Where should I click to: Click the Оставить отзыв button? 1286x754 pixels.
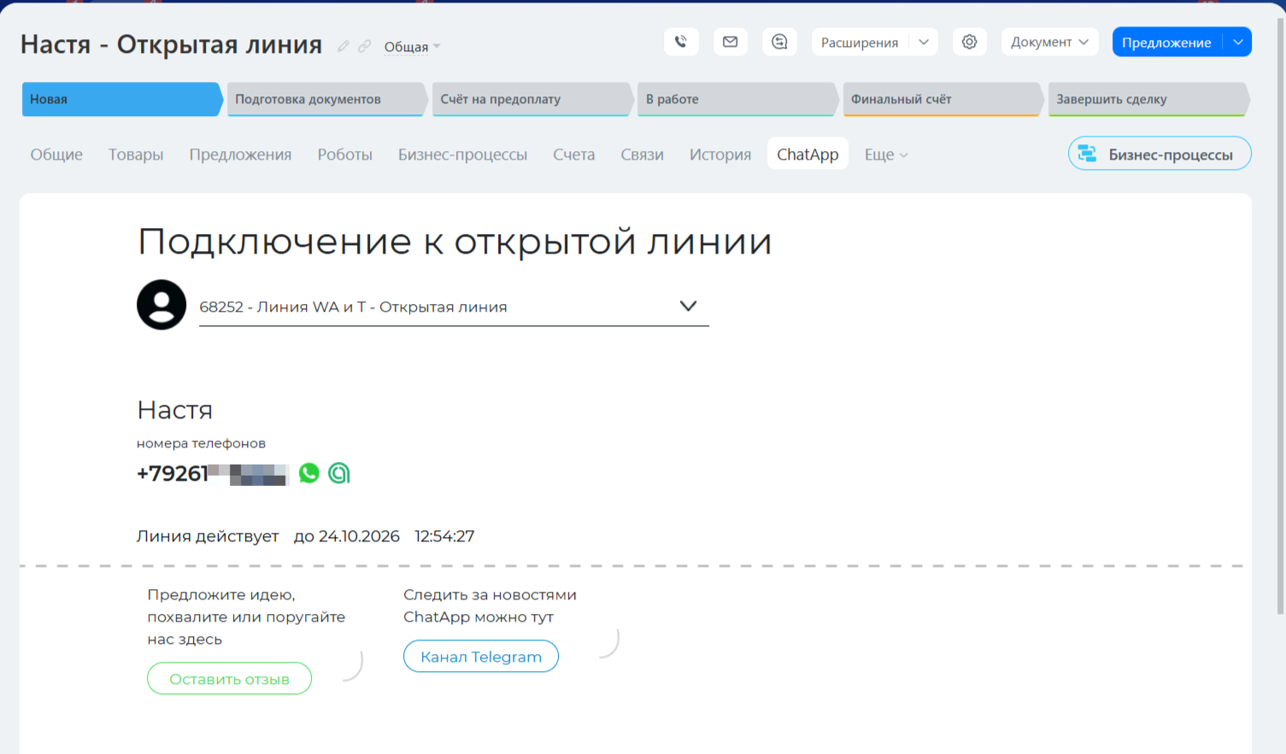coord(229,679)
